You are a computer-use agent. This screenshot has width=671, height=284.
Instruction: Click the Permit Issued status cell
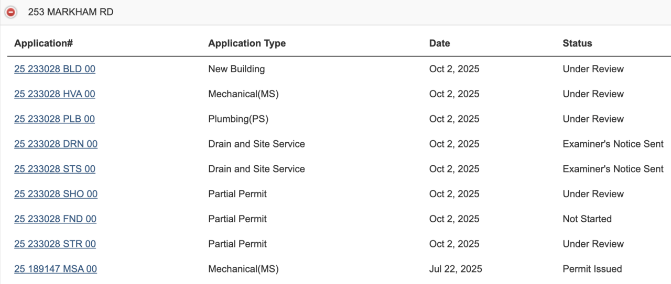(592, 269)
